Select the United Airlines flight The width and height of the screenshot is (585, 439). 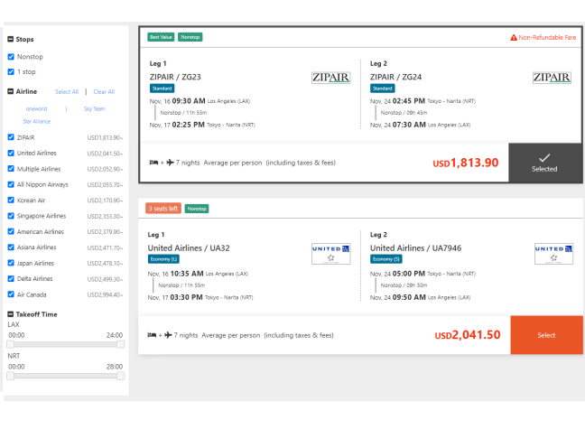546,335
